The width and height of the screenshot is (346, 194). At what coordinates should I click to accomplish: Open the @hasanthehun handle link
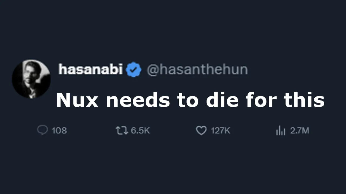197,70
